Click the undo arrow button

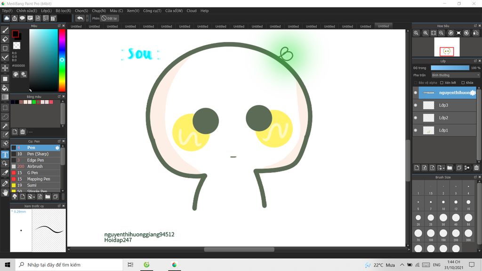[x=80, y=18]
